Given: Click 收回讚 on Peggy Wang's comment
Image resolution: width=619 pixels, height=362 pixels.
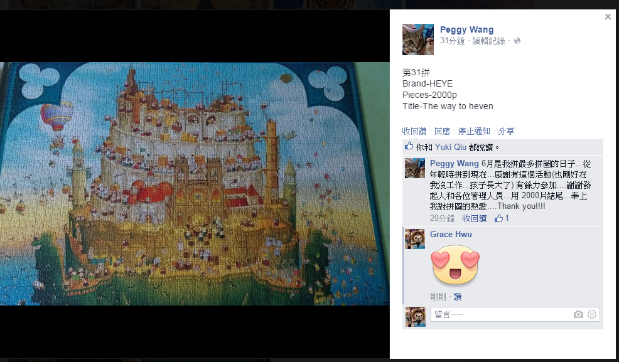Looking at the screenshot, I should [x=475, y=218].
